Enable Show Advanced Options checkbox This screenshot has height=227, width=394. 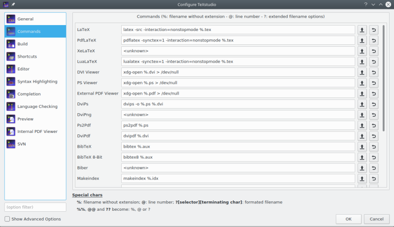7,219
